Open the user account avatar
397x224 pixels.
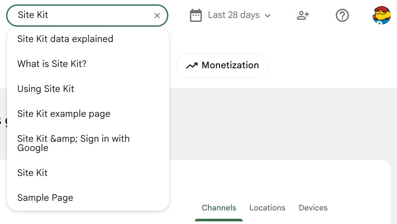click(x=381, y=15)
